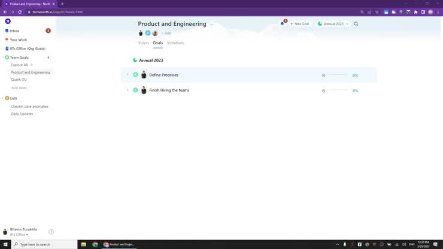Open Daily Updates list

tap(22, 114)
